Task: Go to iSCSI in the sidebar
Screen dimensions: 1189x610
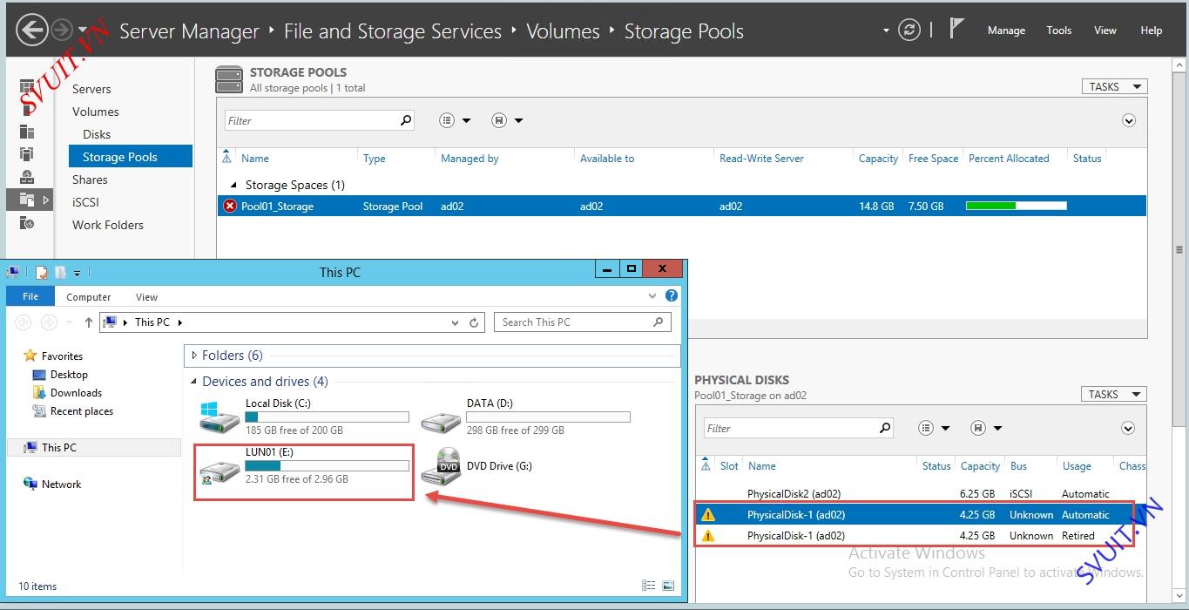Action: point(85,202)
